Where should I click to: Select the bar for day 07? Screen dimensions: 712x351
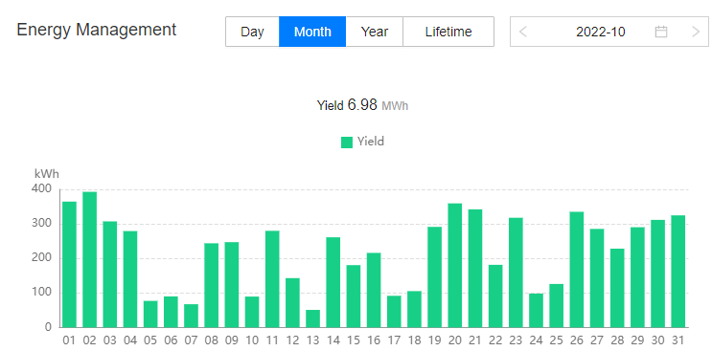(x=191, y=316)
